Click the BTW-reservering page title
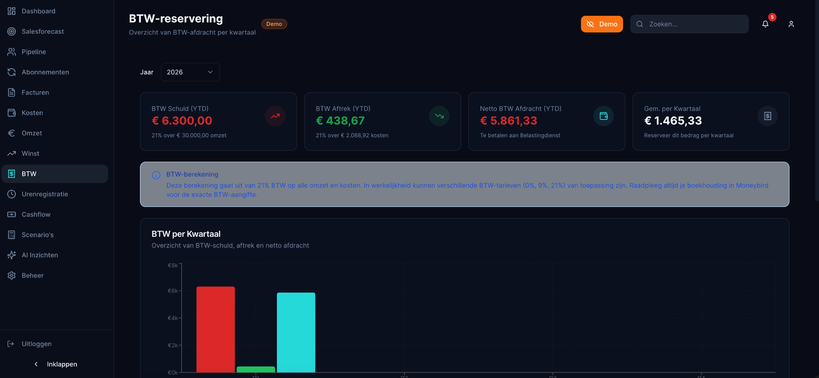 coord(176,19)
